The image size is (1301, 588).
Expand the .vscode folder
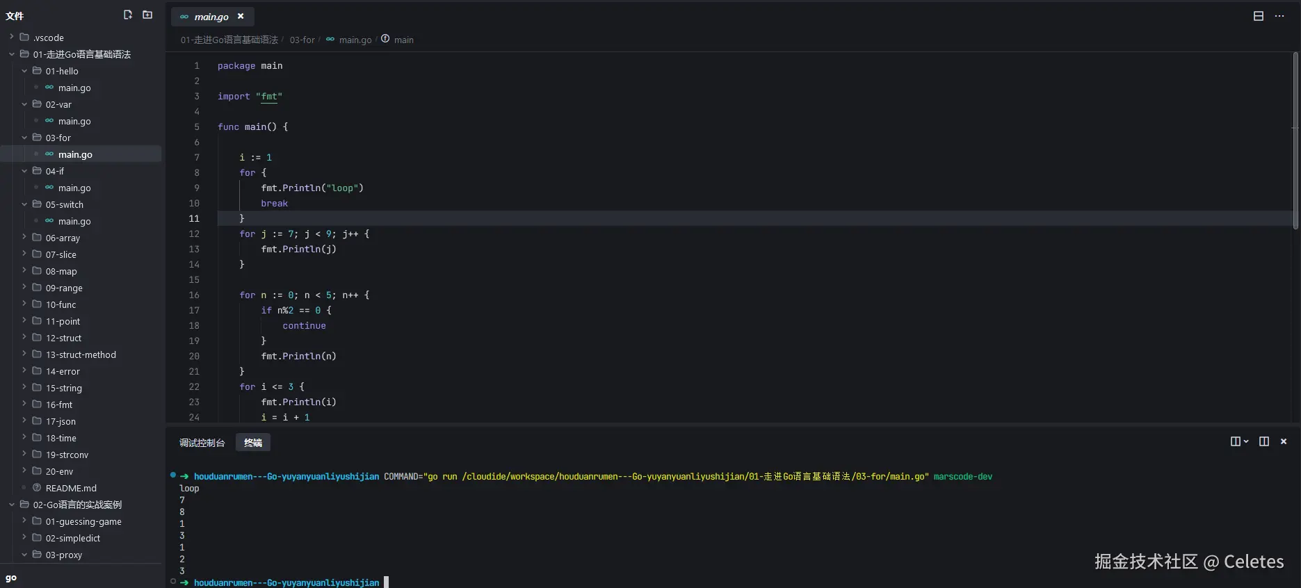point(12,37)
